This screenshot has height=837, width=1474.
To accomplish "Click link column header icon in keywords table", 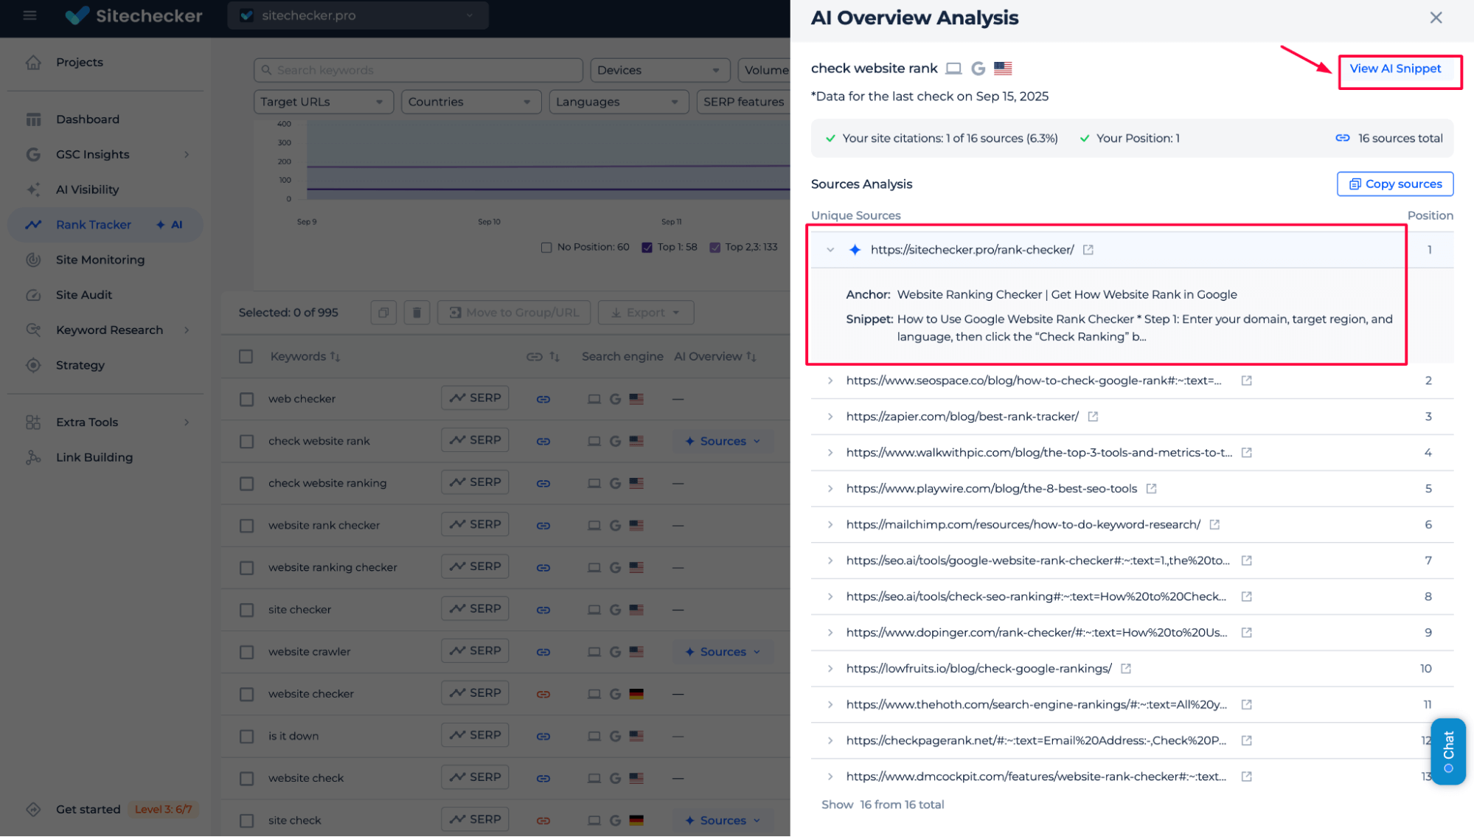I will [x=534, y=357].
